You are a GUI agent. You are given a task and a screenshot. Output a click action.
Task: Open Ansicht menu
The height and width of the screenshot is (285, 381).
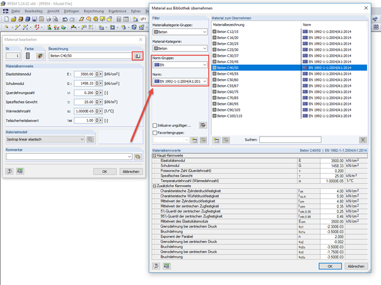(53, 11)
